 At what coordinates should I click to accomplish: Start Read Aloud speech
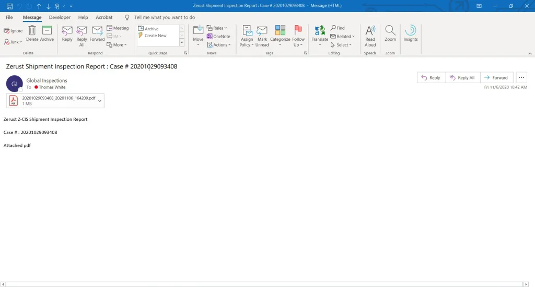coord(370,36)
